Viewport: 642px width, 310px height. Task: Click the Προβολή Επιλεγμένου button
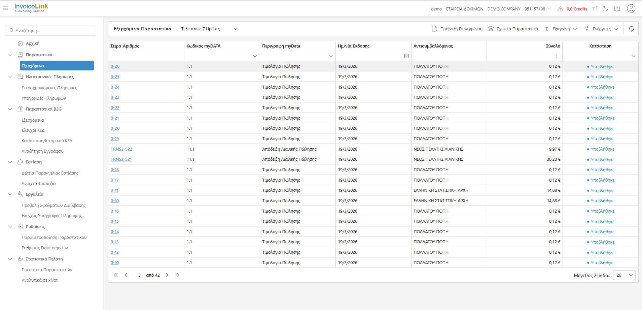tap(457, 29)
